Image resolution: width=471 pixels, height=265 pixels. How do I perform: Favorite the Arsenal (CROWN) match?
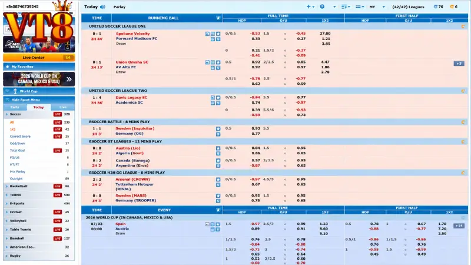coord(218,180)
